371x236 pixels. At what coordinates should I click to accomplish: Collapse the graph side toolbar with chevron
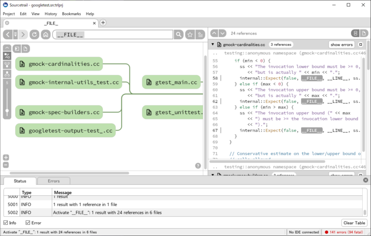7,48
